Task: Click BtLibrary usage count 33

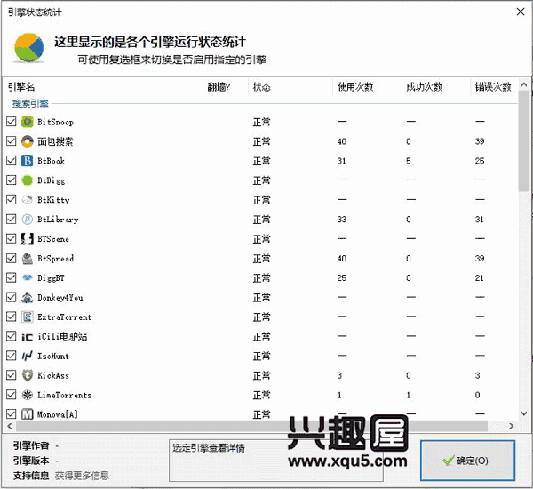Action: [x=342, y=220]
